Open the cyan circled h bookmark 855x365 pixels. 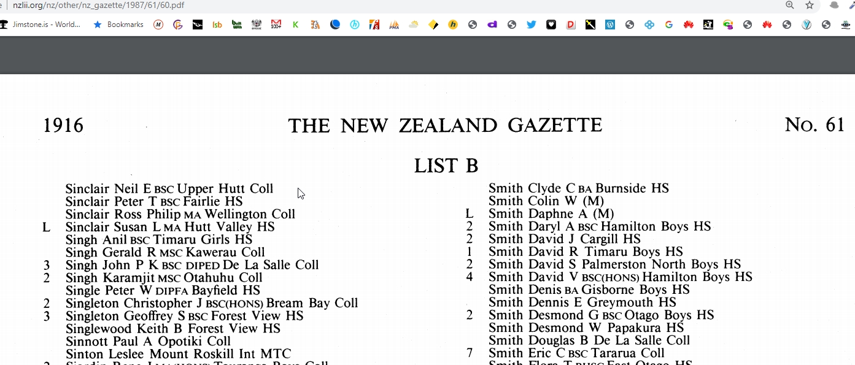click(x=355, y=25)
